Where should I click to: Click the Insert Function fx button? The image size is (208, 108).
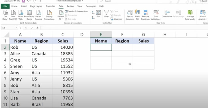click(x=38, y=28)
